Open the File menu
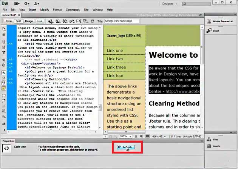Image resolution: width=238 pixels, height=169 pixels. point(5,10)
